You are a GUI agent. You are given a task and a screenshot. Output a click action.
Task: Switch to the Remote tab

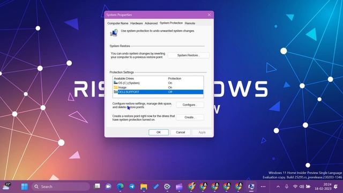190,23
